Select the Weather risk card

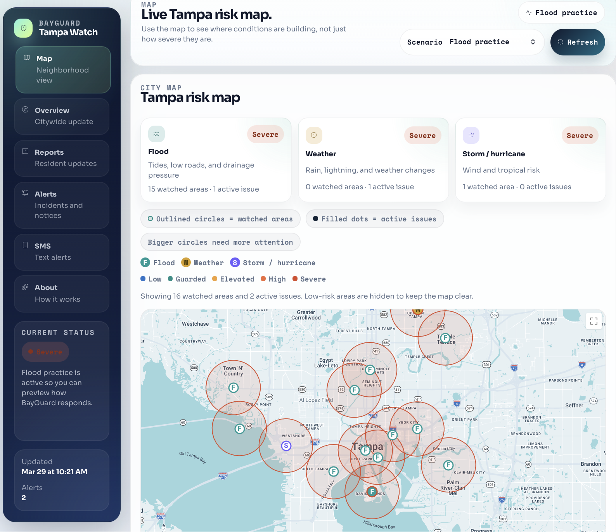coord(373,160)
